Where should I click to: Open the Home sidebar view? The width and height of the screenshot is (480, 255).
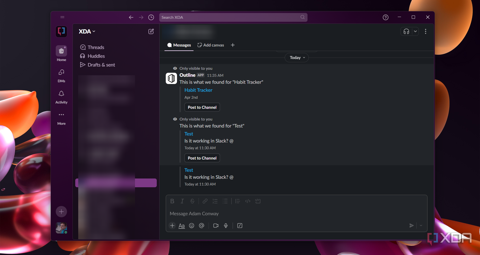pyautogui.click(x=61, y=53)
